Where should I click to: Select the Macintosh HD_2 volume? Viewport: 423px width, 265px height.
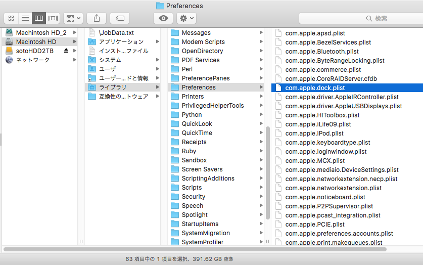coord(41,33)
